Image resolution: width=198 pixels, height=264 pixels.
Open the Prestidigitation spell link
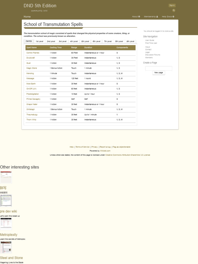tap(32, 94)
